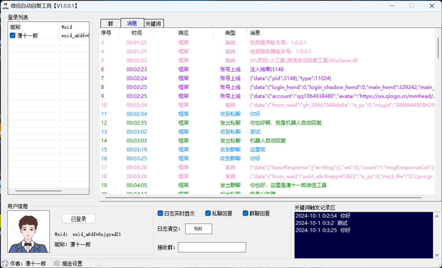Select message row 12 你也好啊
The height and width of the screenshot is (268, 442).
(x=267, y=123)
